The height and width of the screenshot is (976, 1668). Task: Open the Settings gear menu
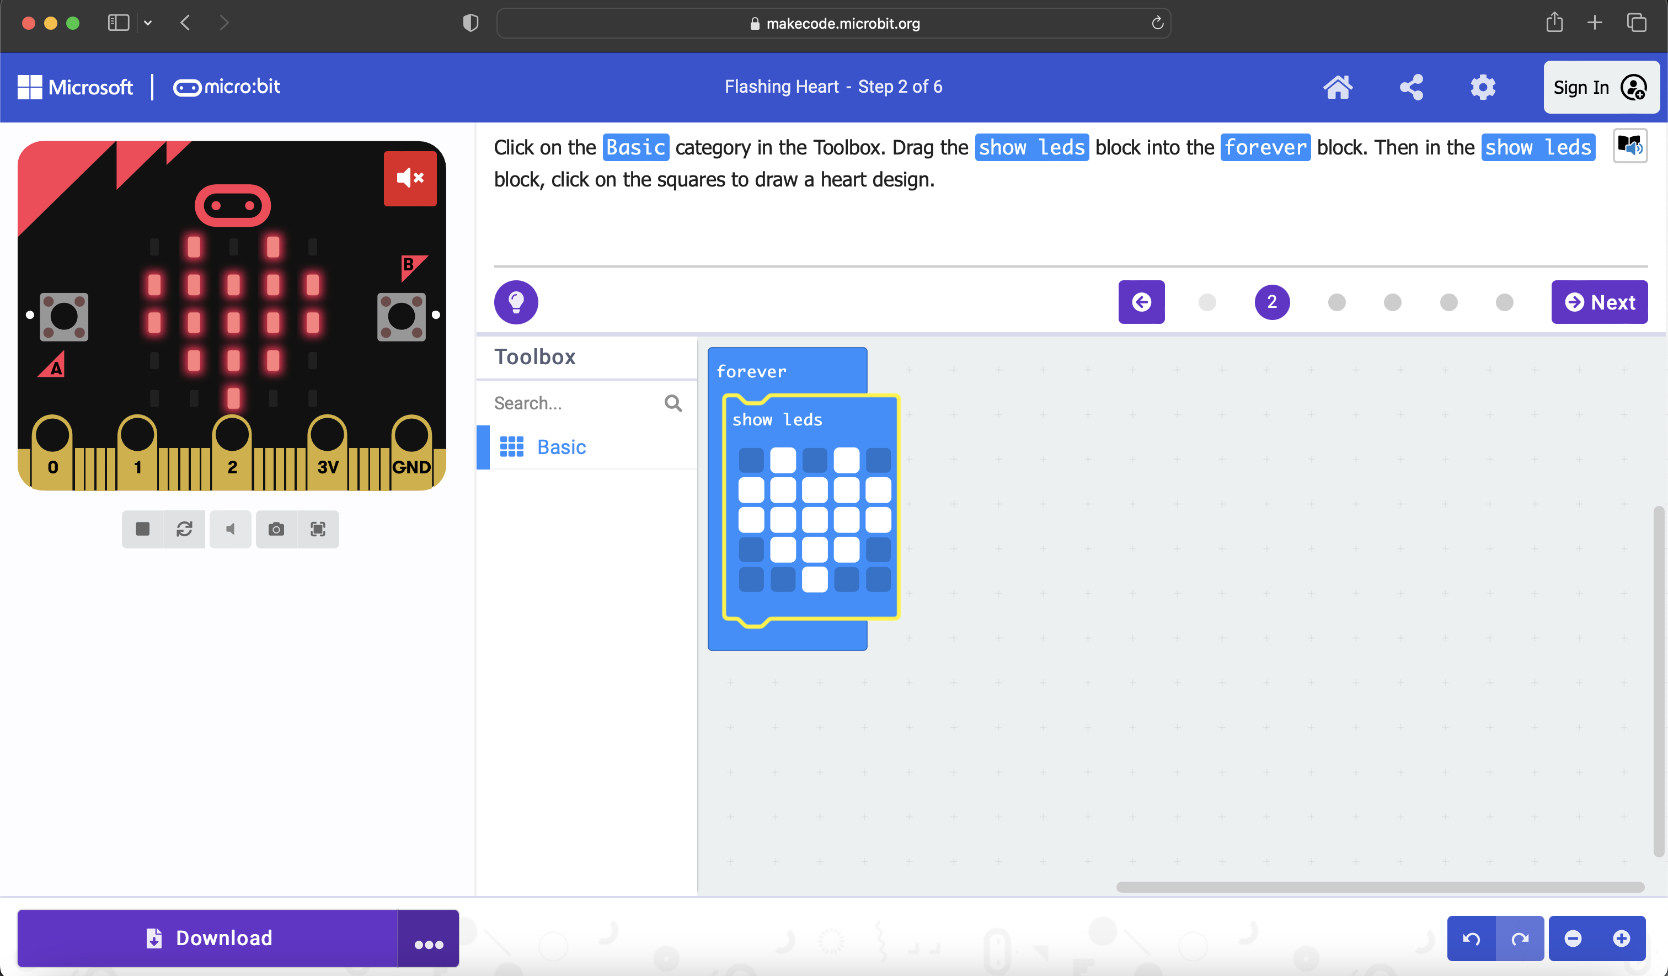tap(1483, 87)
